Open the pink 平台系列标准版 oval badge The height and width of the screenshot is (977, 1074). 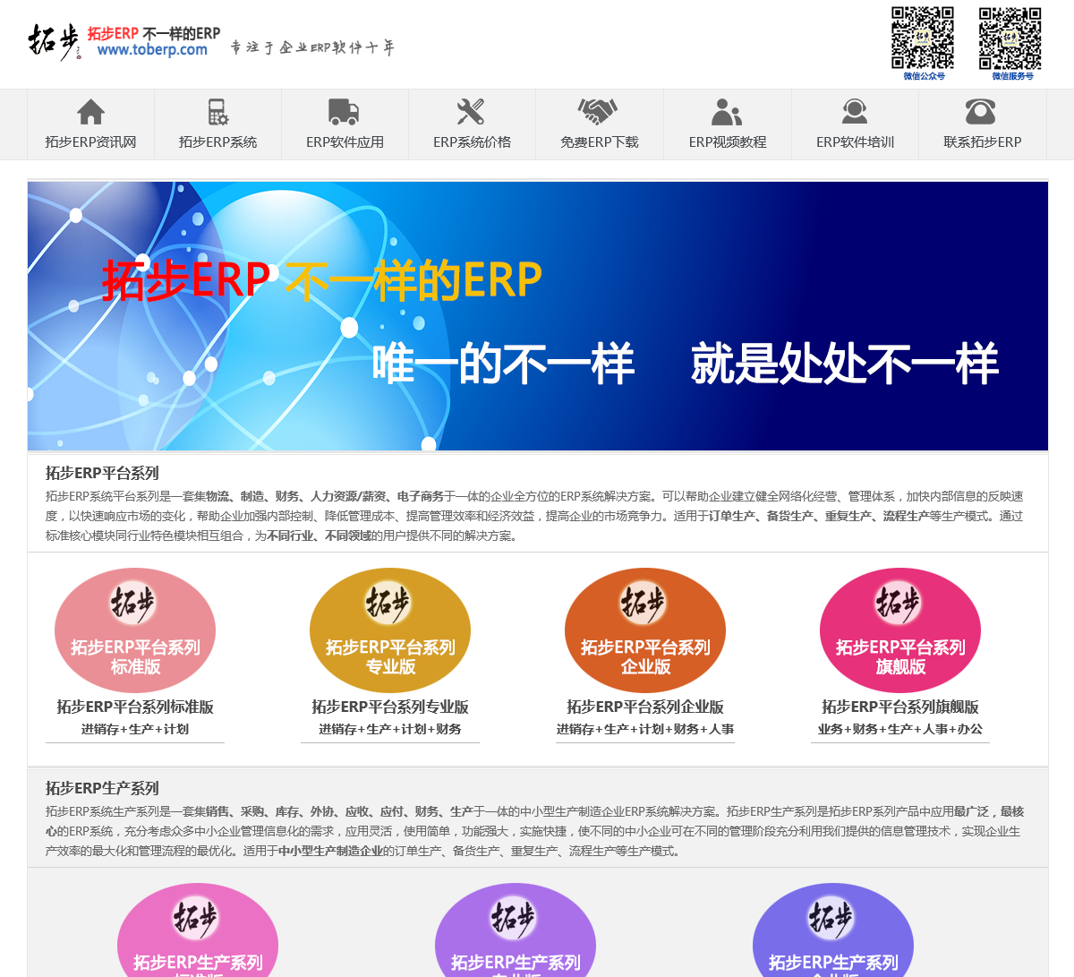click(135, 630)
